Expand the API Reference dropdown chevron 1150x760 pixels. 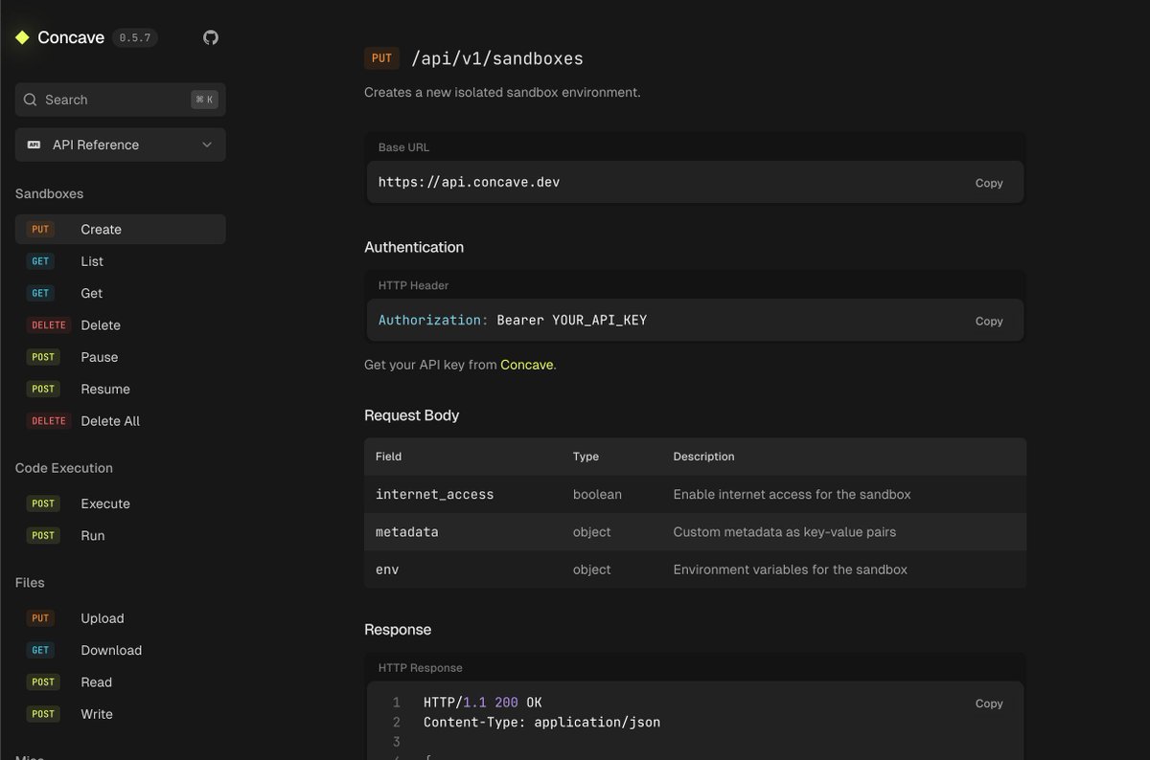coord(207,145)
